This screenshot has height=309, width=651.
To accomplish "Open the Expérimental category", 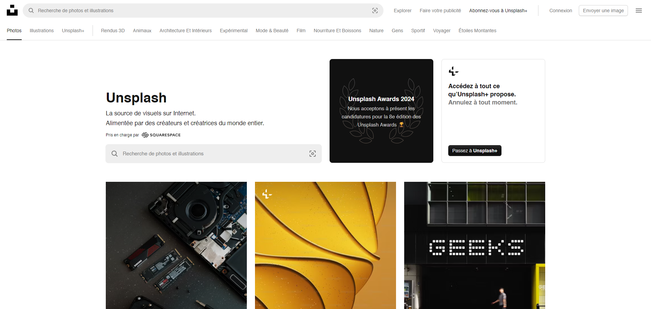I will (x=234, y=31).
